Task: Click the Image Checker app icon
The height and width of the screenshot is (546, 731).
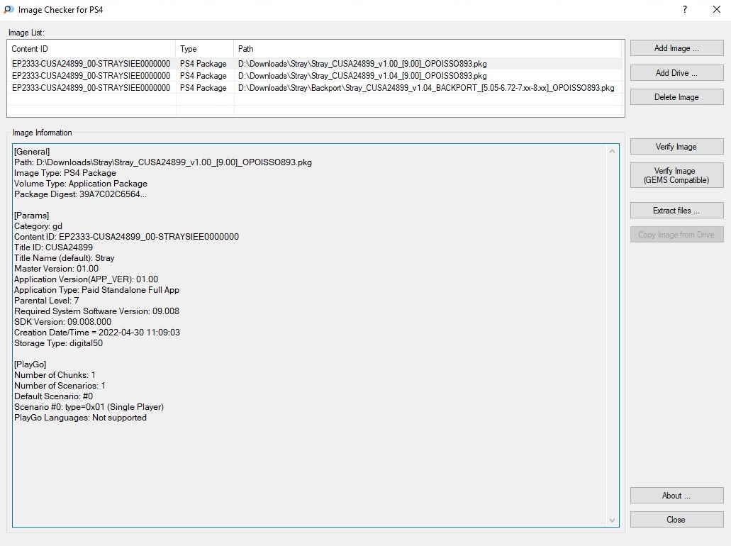Action: point(9,9)
